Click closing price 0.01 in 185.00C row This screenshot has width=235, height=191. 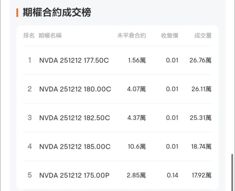click(172, 146)
